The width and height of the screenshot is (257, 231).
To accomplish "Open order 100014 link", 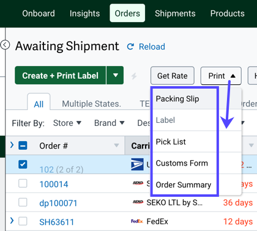I will pyautogui.click(x=54, y=184).
